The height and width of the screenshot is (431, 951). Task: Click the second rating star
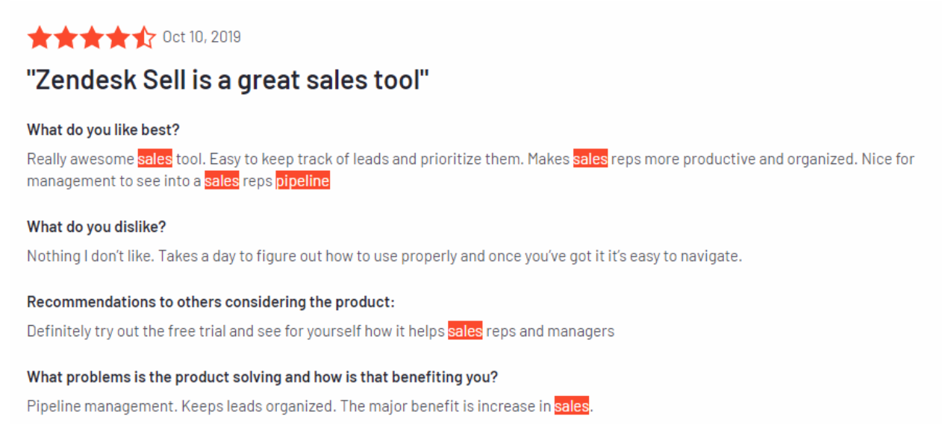click(66, 38)
